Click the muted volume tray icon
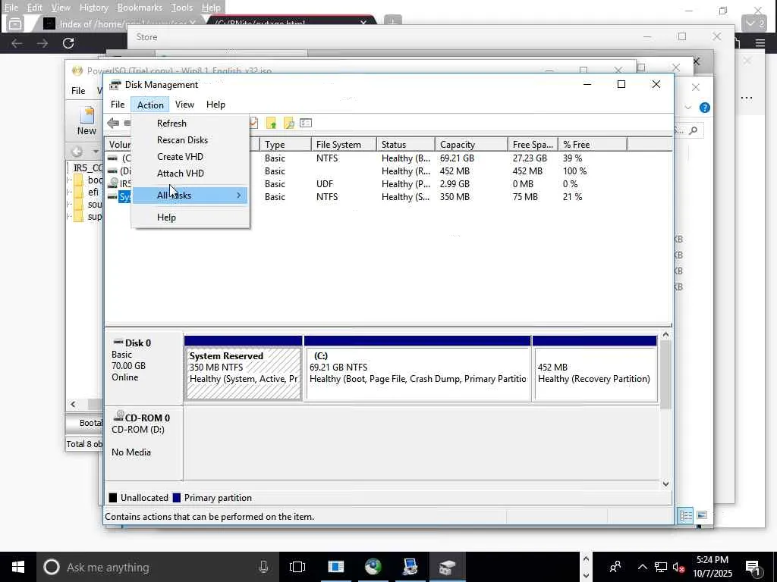The image size is (777, 582). [x=679, y=568]
